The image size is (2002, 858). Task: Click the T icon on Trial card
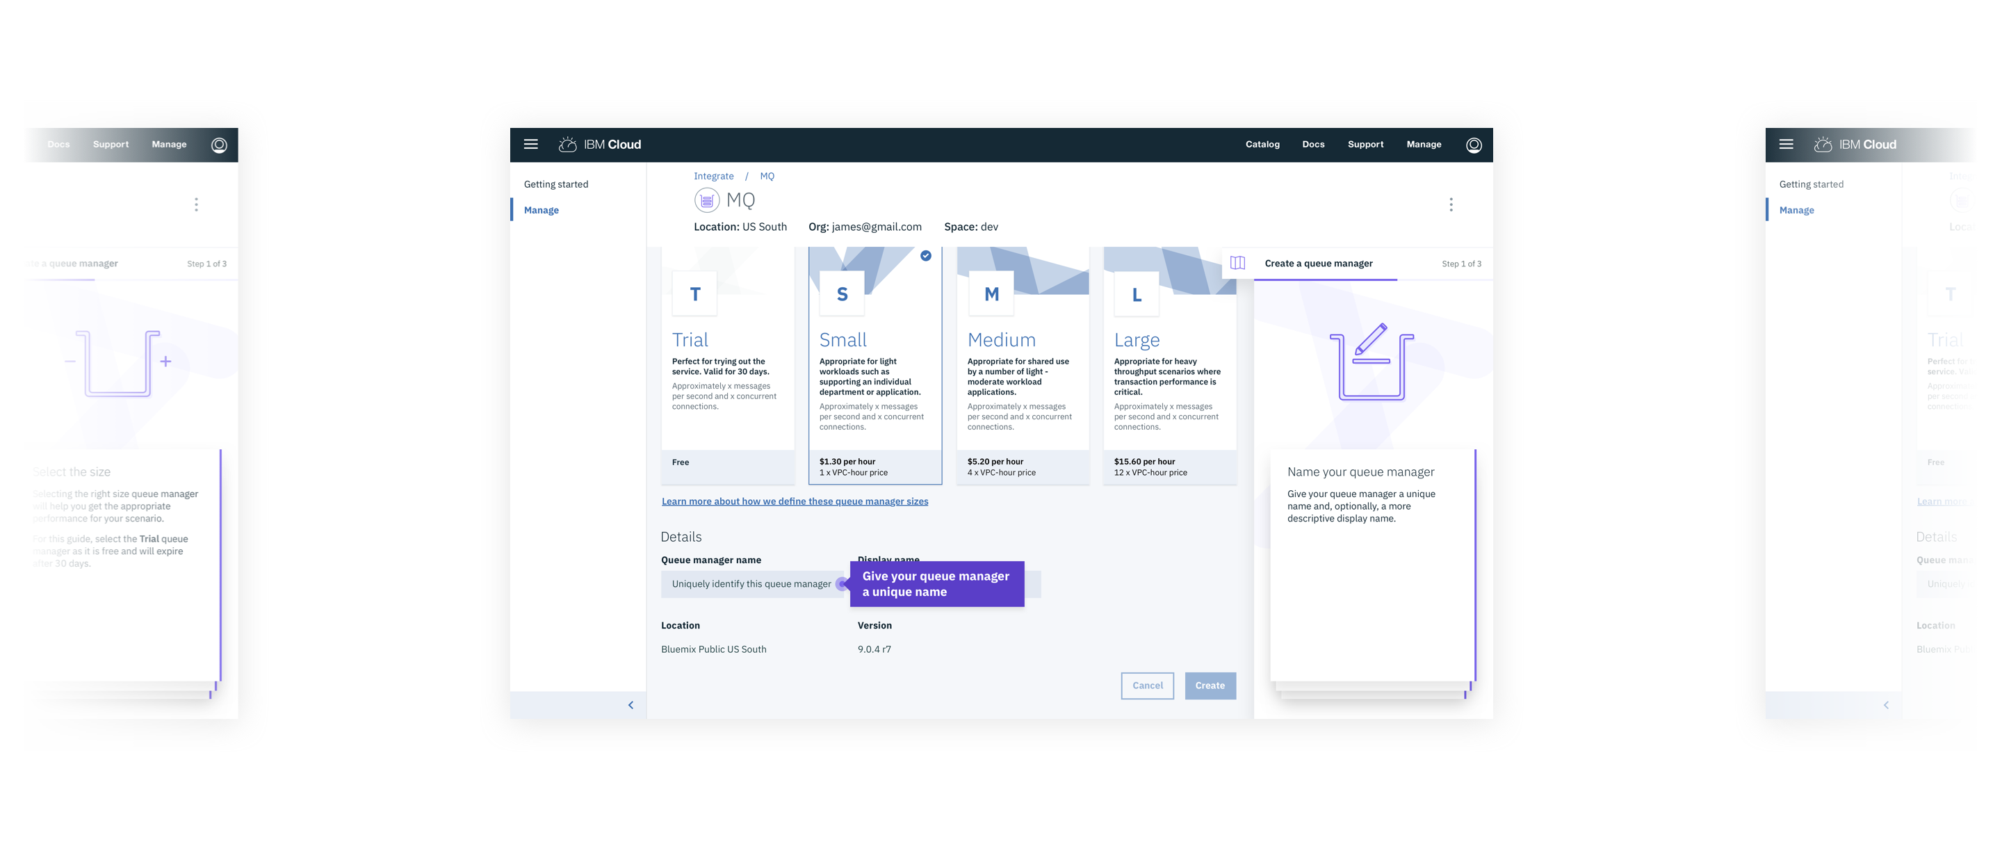[695, 294]
